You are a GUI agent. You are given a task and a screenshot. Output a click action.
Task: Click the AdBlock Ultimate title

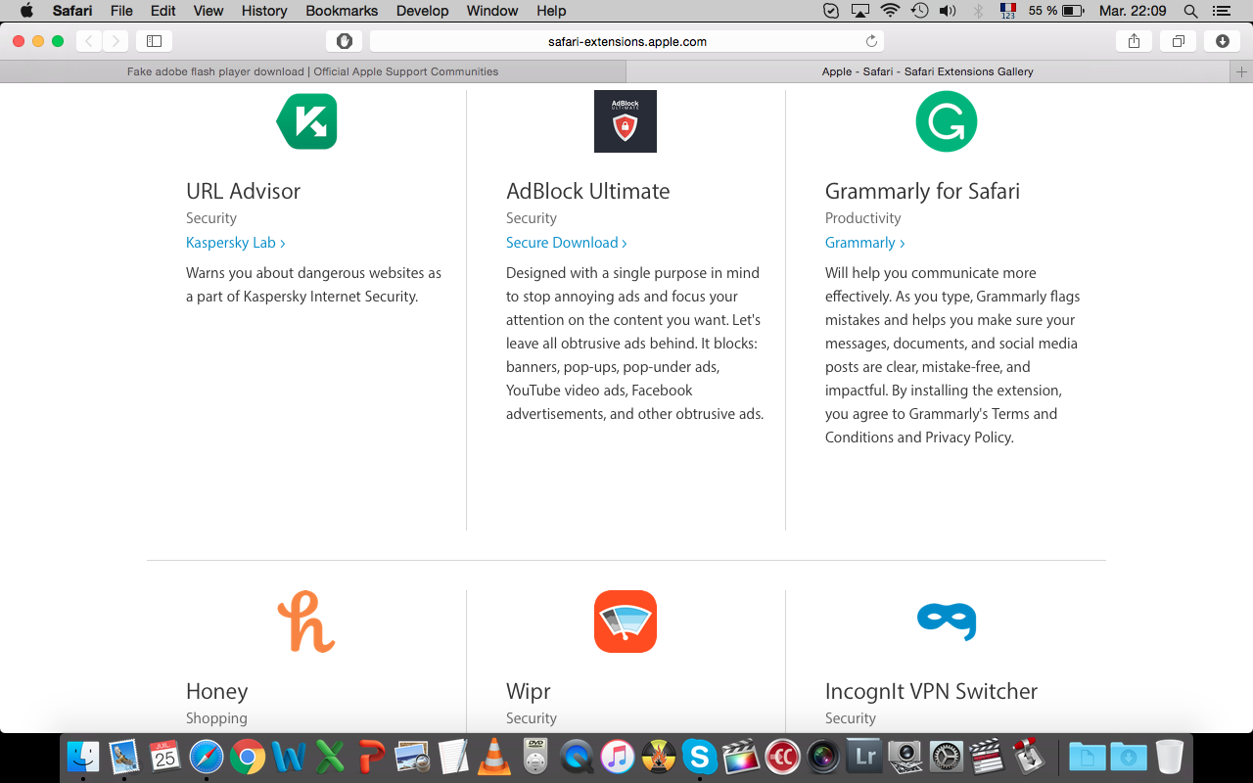click(588, 191)
